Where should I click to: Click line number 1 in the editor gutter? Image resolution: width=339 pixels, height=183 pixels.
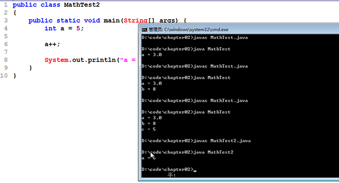point(5,5)
